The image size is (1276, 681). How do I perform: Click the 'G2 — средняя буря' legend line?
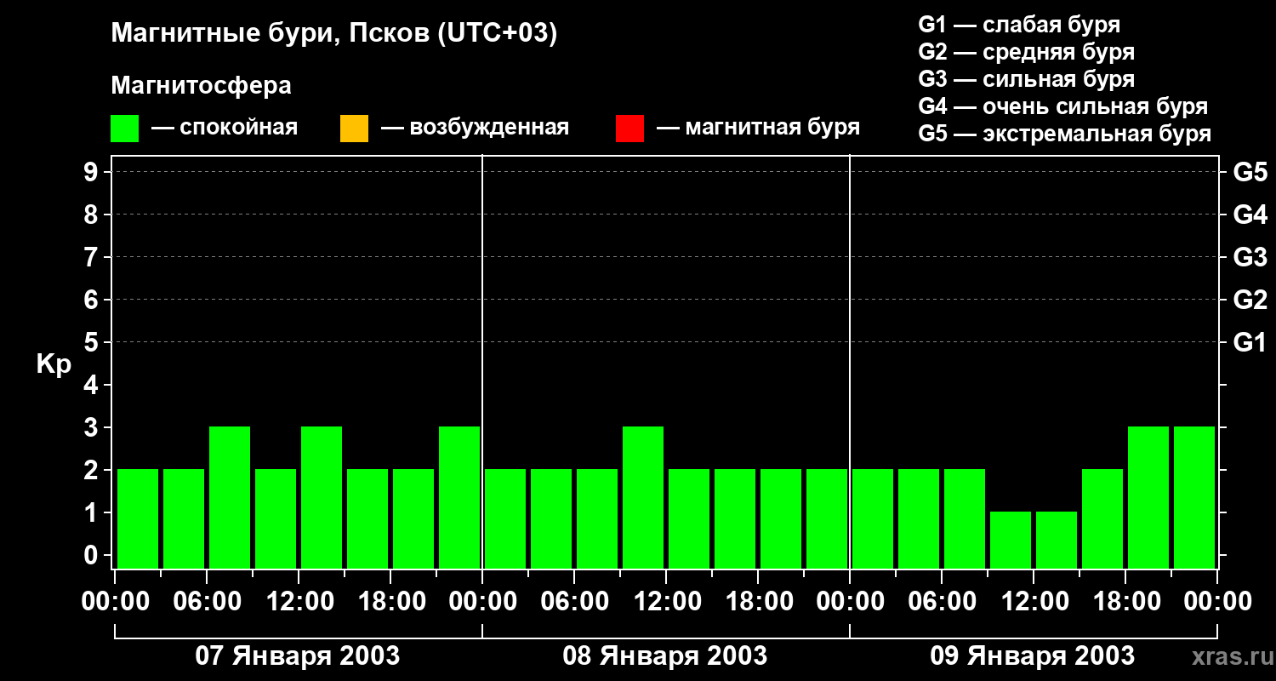1027,52
